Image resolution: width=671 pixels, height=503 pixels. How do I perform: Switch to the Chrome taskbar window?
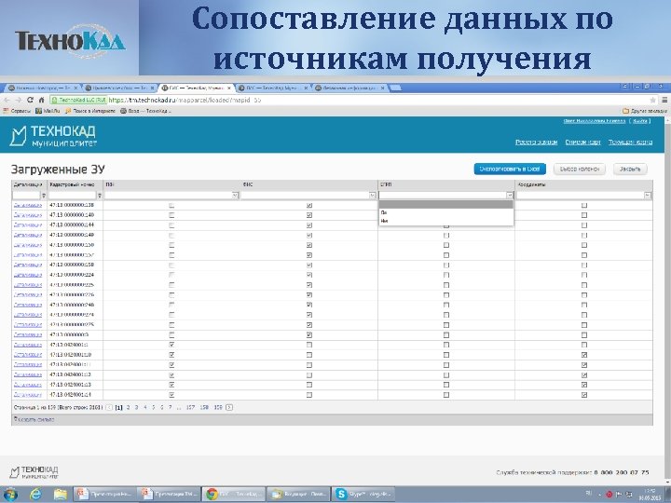point(233,494)
